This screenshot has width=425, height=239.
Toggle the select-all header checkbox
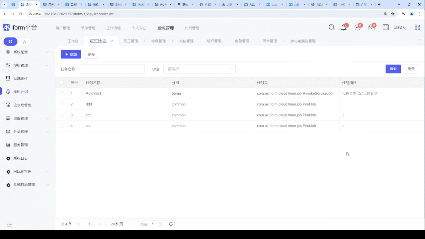(x=61, y=83)
